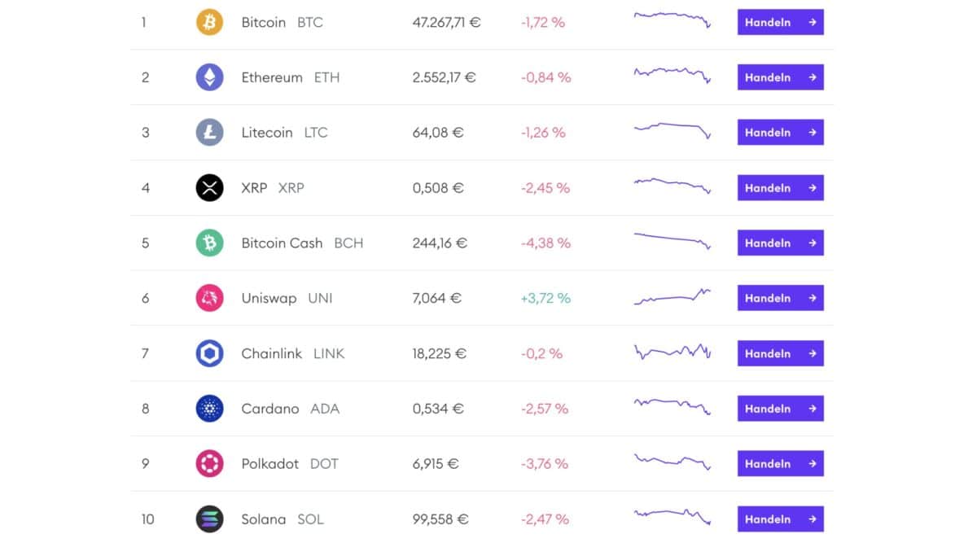
Task: Click the Solana logo icon
Action: (209, 519)
